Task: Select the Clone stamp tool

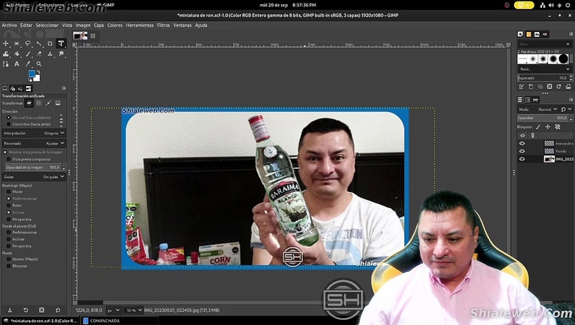Action: click(50, 54)
